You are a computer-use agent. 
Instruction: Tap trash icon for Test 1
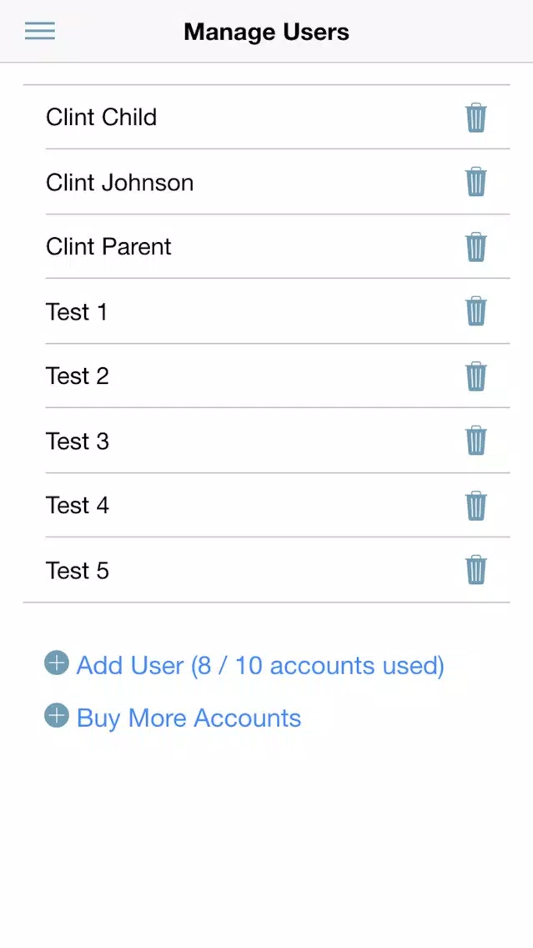click(x=475, y=311)
